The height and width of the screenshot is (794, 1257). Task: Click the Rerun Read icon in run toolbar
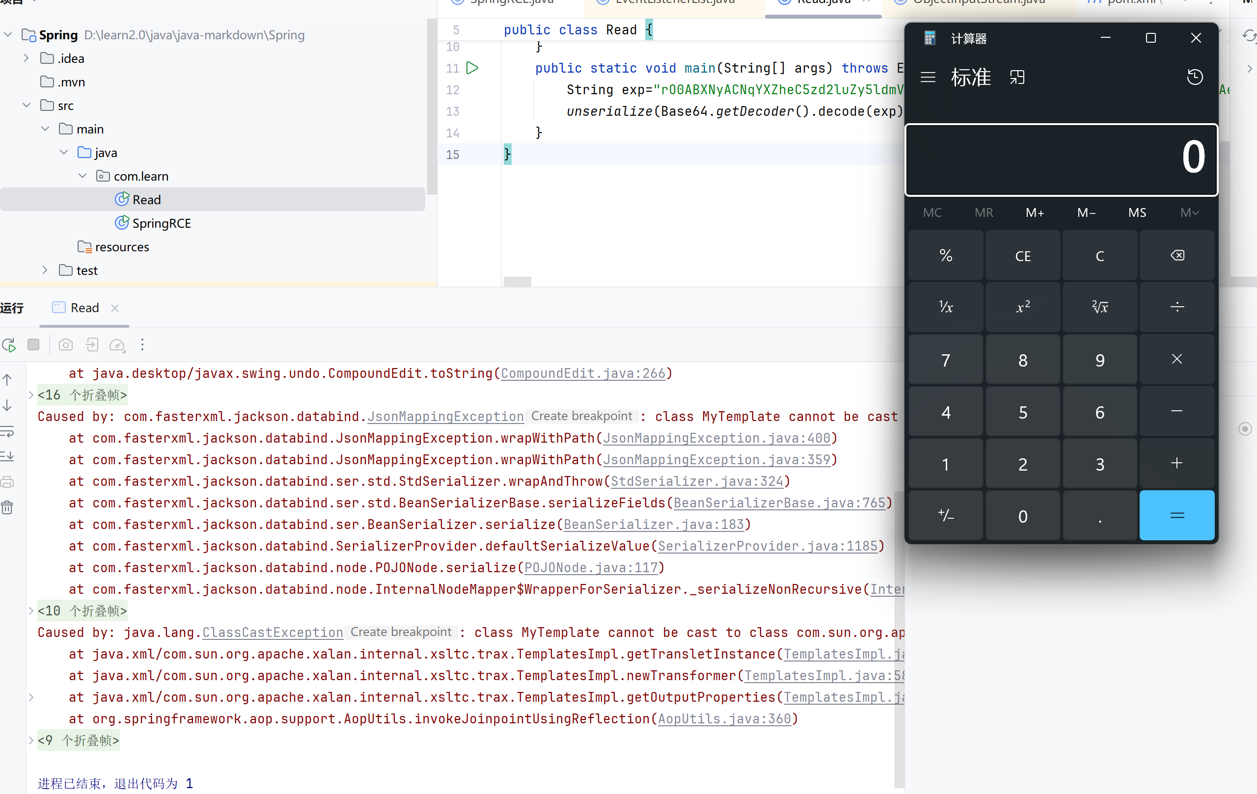[x=9, y=345]
